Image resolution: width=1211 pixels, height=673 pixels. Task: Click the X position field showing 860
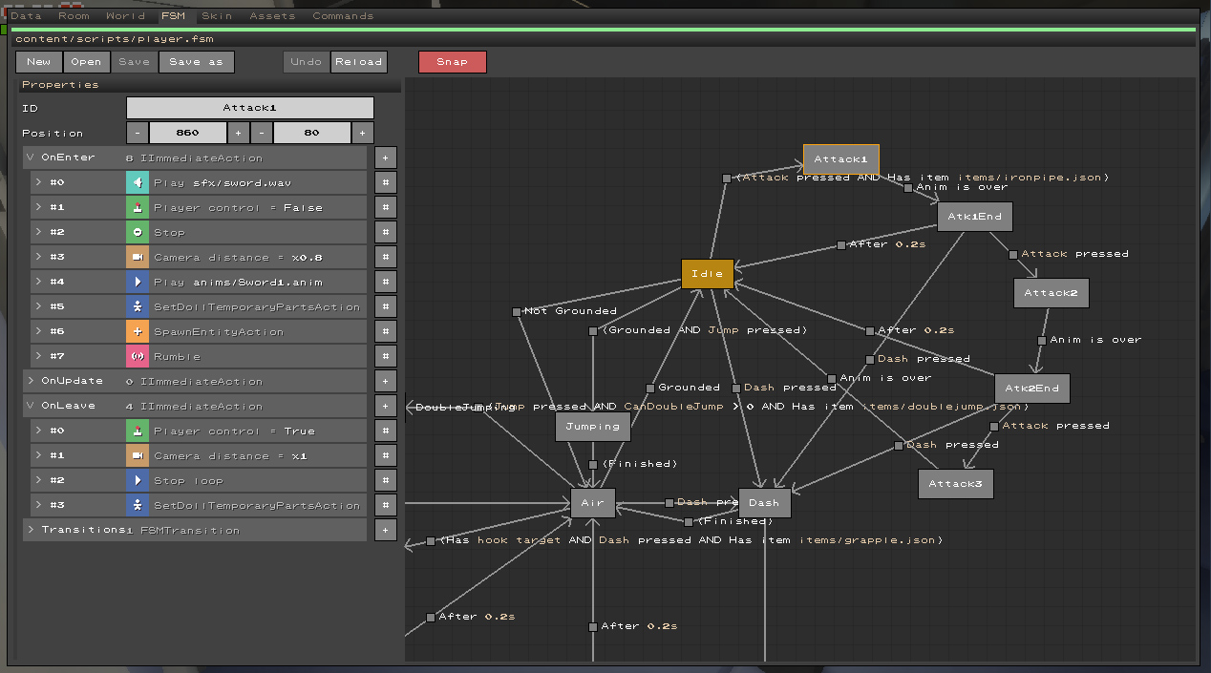tap(187, 133)
